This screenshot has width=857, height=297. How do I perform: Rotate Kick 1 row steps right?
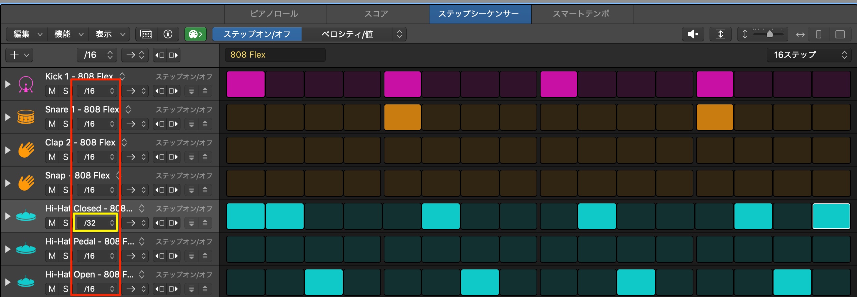point(173,91)
